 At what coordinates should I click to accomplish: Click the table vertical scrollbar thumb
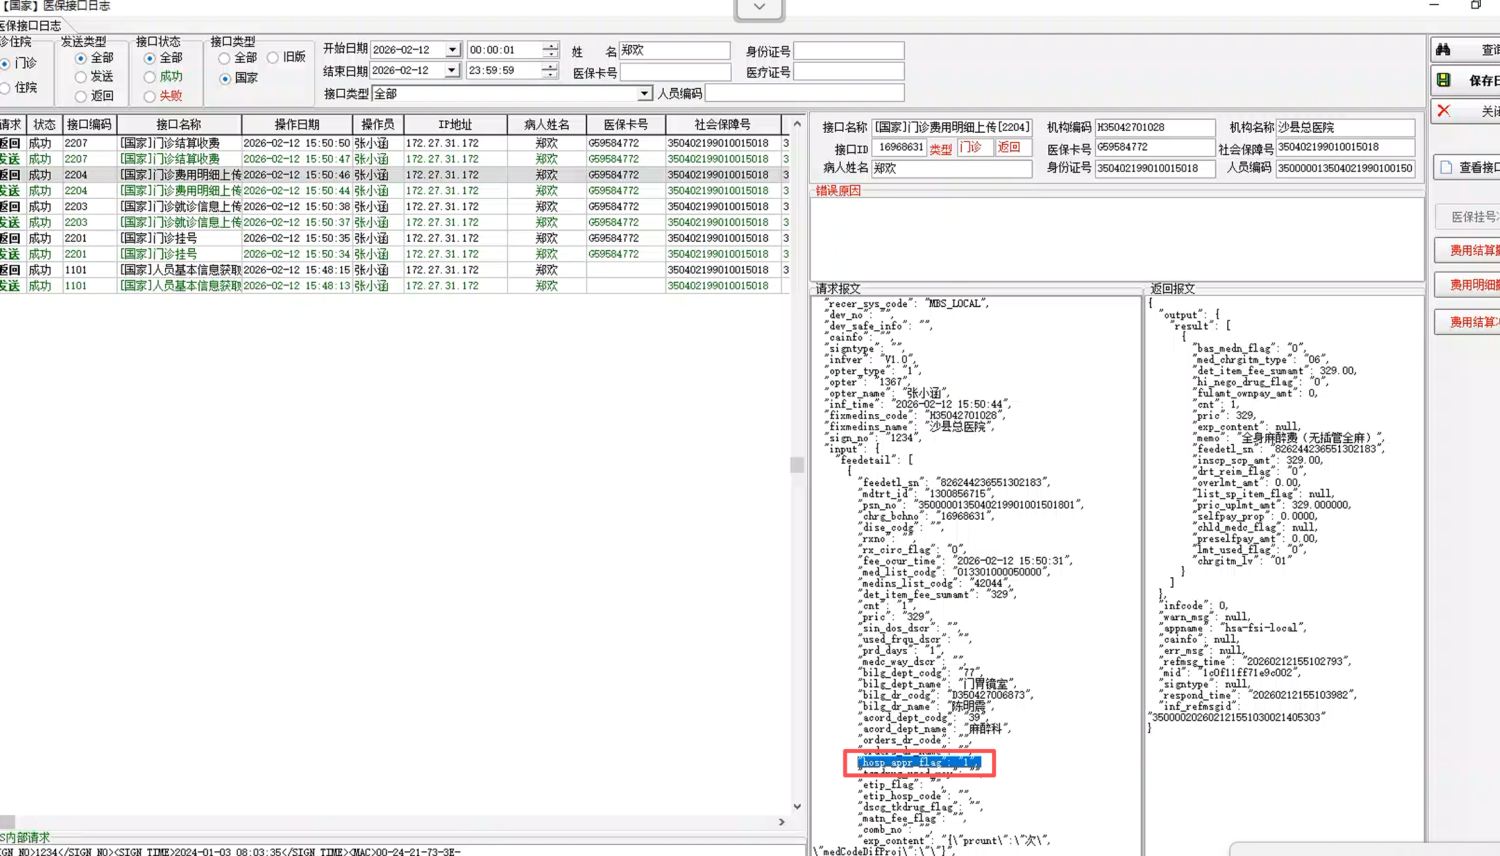[x=797, y=465]
